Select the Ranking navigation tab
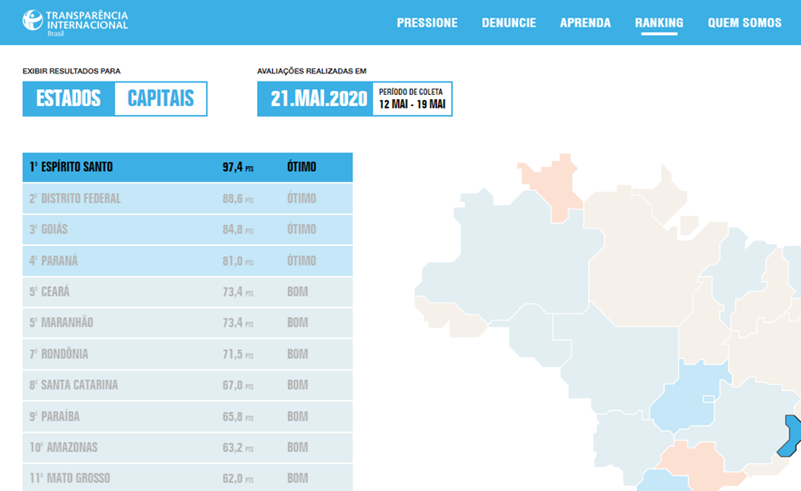The width and height of the screenshot is (801, 491). [x=658, y=23]
